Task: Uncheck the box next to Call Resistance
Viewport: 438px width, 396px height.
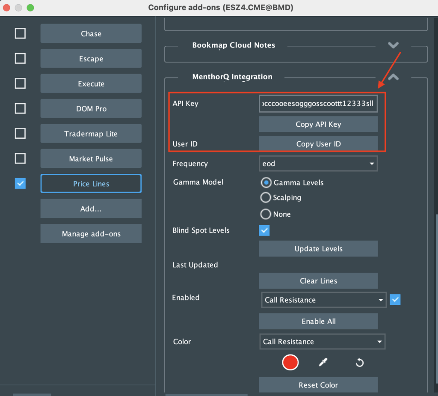Action: coord(395,300)
